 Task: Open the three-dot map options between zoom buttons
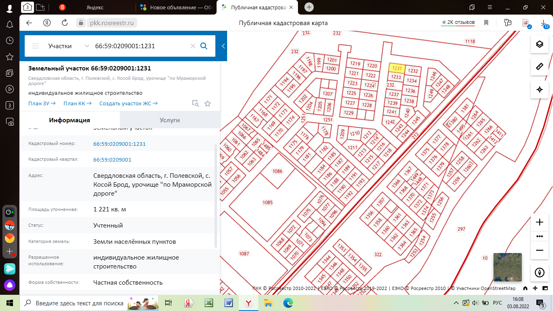(x=539, y=236)
